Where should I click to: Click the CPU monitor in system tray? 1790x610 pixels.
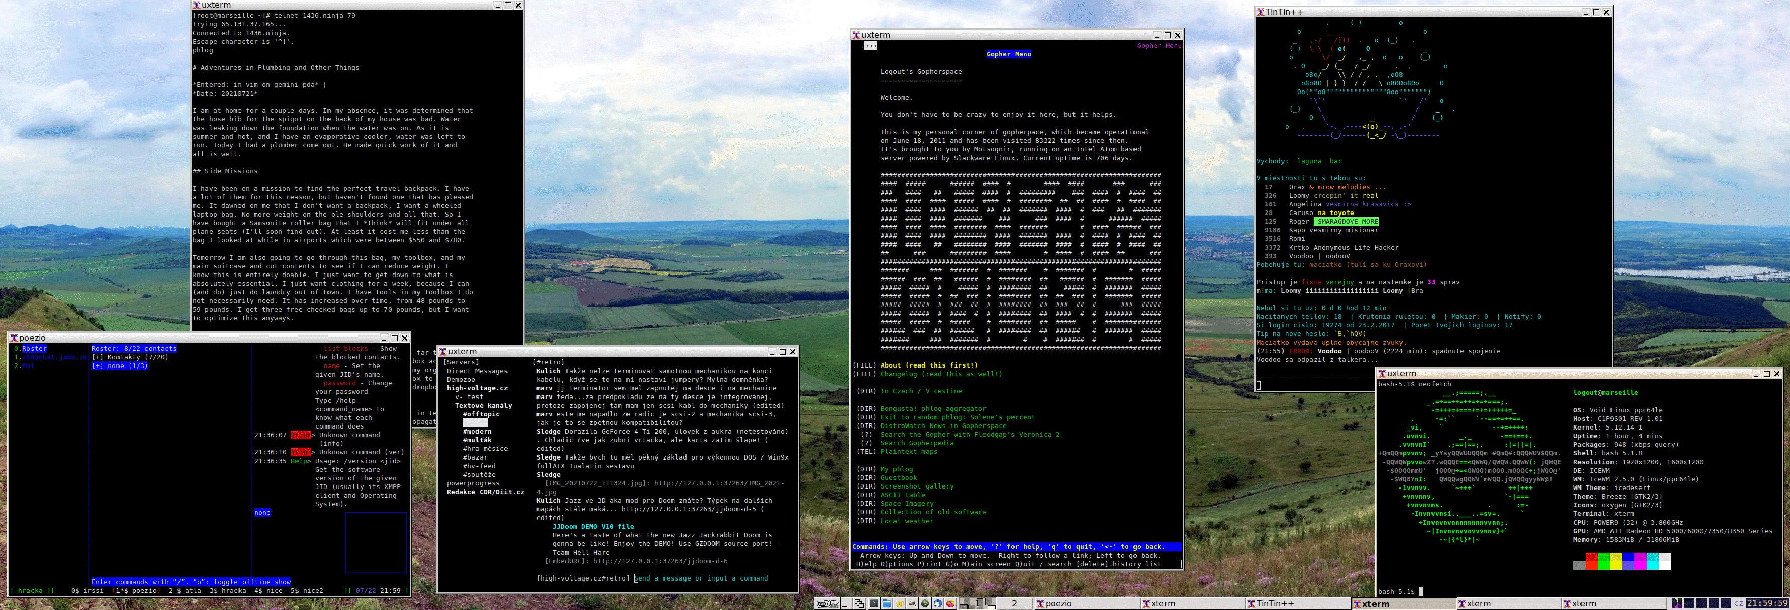(1677, 604)
